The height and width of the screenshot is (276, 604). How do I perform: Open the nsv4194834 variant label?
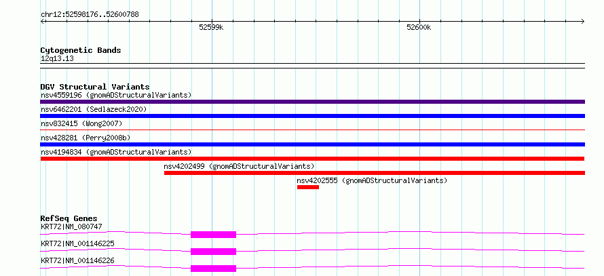tap(116, 152)
